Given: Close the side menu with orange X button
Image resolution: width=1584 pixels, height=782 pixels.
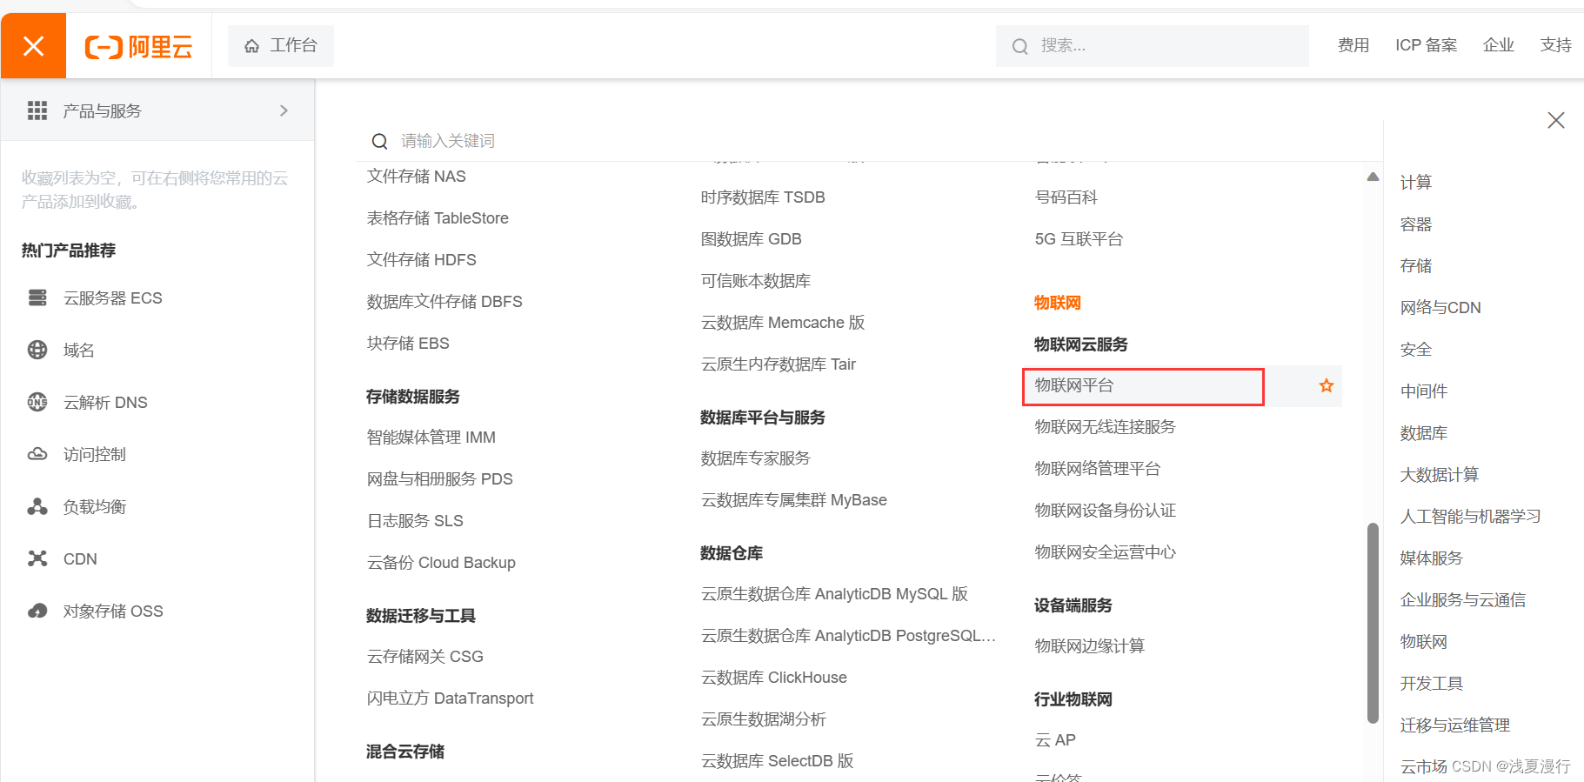Looking at the screenshot, I should (33, 46).
